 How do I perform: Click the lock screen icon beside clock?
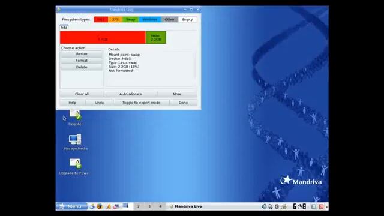point(313,206)
